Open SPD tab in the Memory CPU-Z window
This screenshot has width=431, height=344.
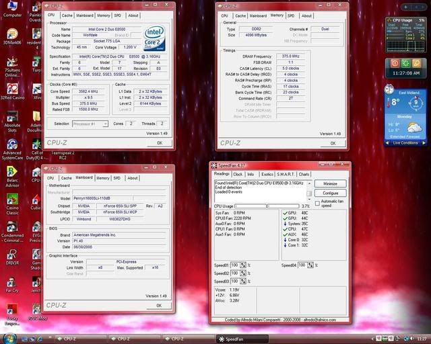pos(291,16)
